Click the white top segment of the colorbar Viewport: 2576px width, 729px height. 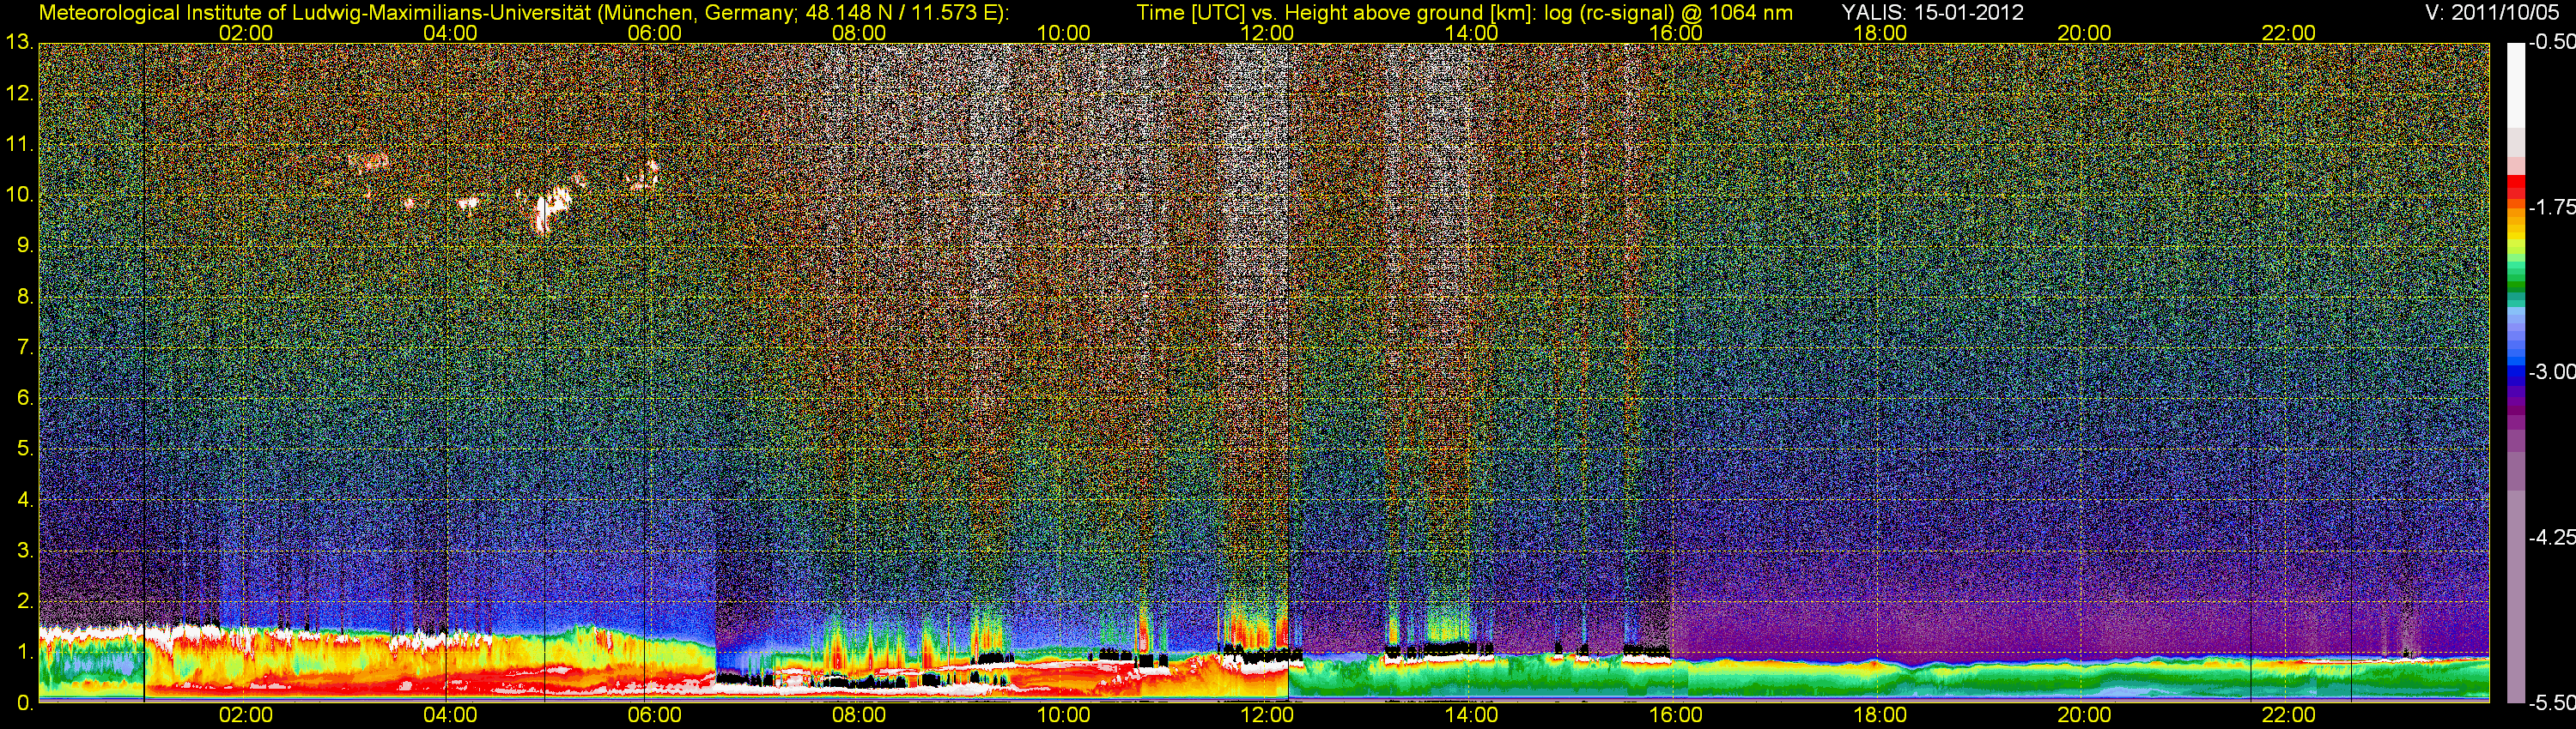(2516, 85)
